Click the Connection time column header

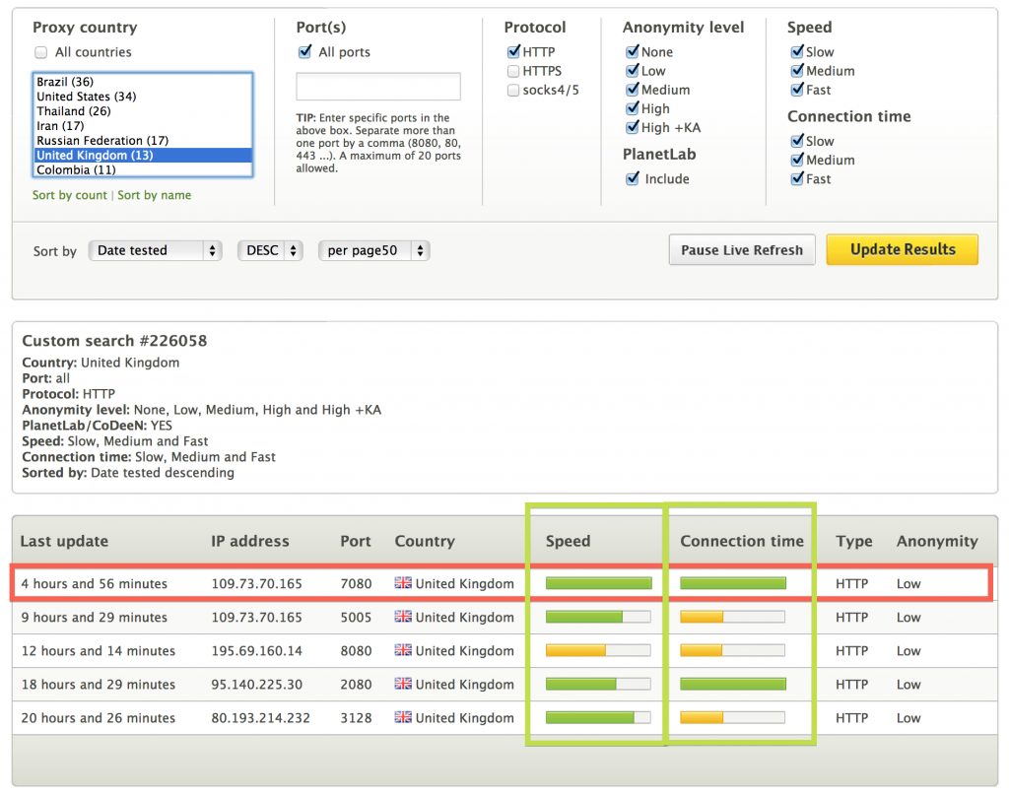742,541
